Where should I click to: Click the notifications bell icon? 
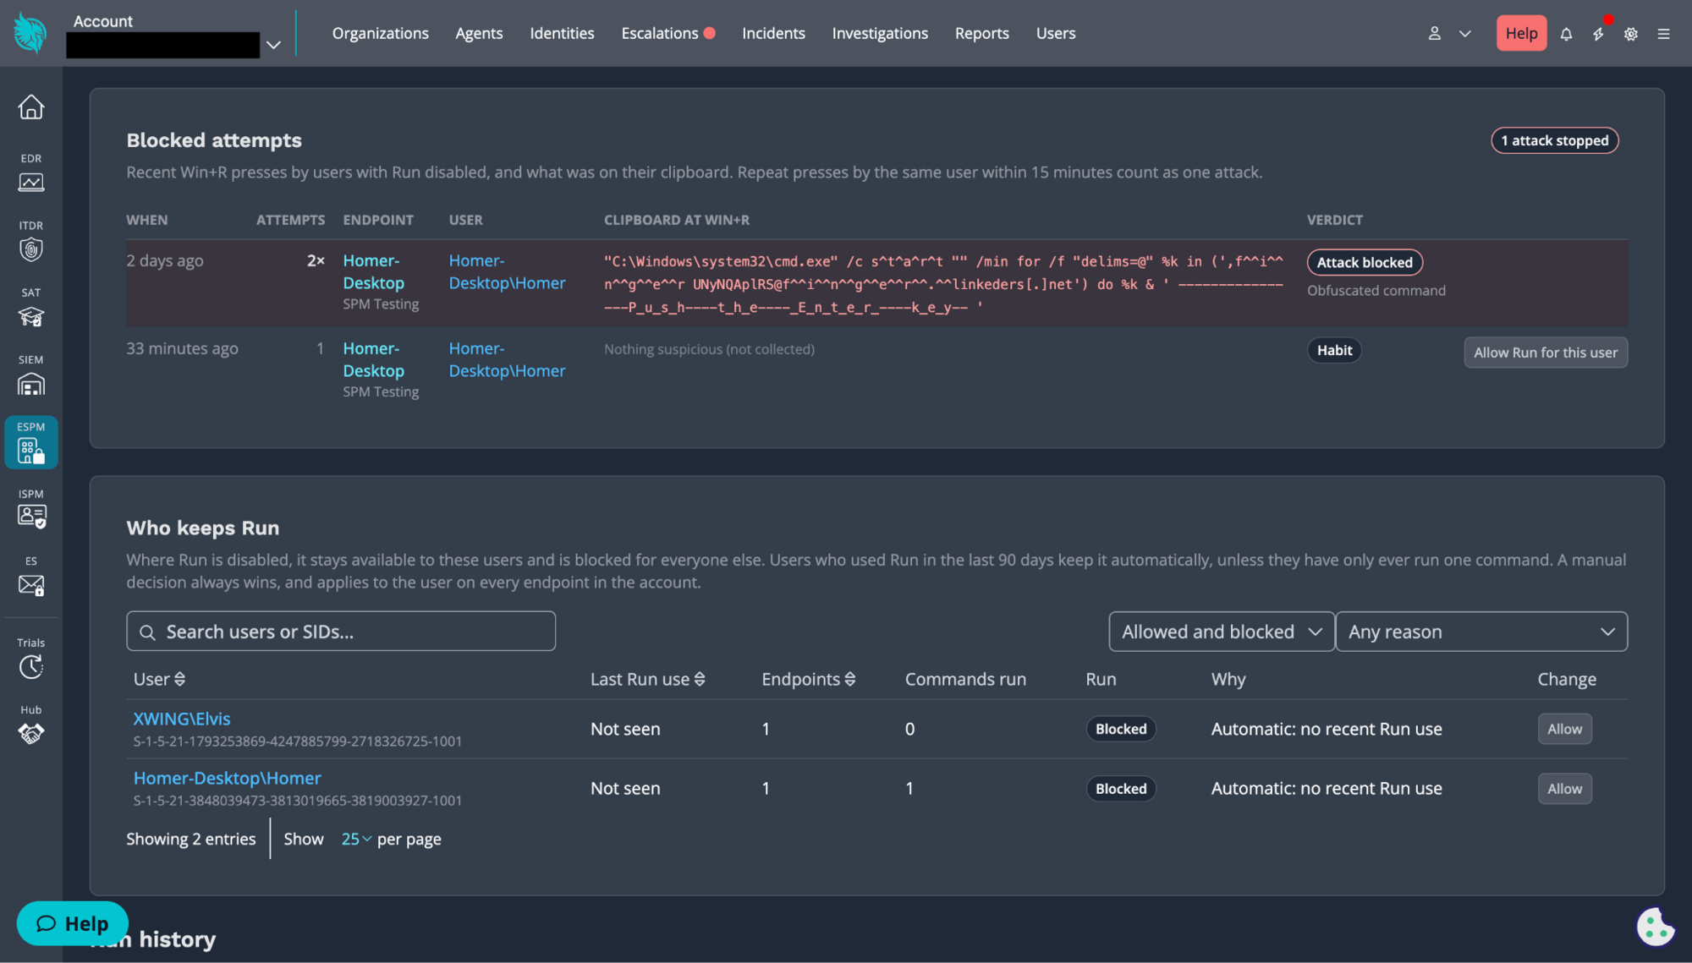click(x=1566, y=34)
